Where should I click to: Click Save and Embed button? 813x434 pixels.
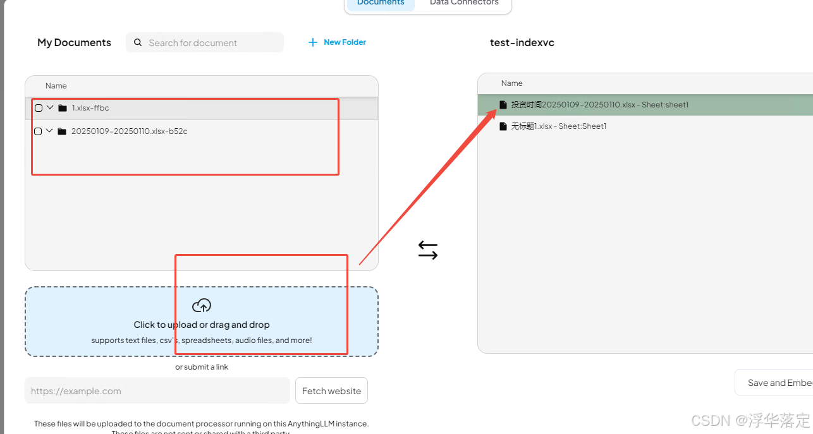(774, 383)
